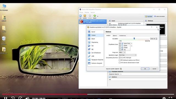176x99 pixels.
Task: Click Cancel in the Ayarlar dialog
Action: point(154,69)
